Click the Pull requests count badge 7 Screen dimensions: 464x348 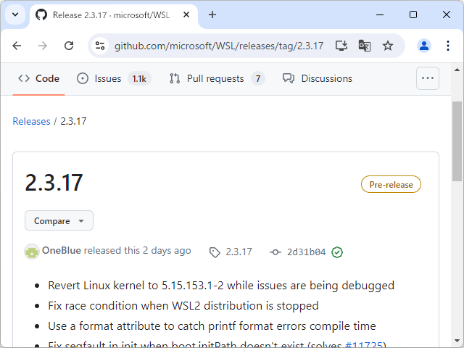click(x=258, y=79)
